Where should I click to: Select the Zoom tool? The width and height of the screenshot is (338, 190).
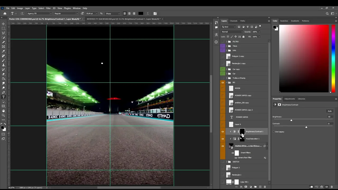click(x=3, y=115)
